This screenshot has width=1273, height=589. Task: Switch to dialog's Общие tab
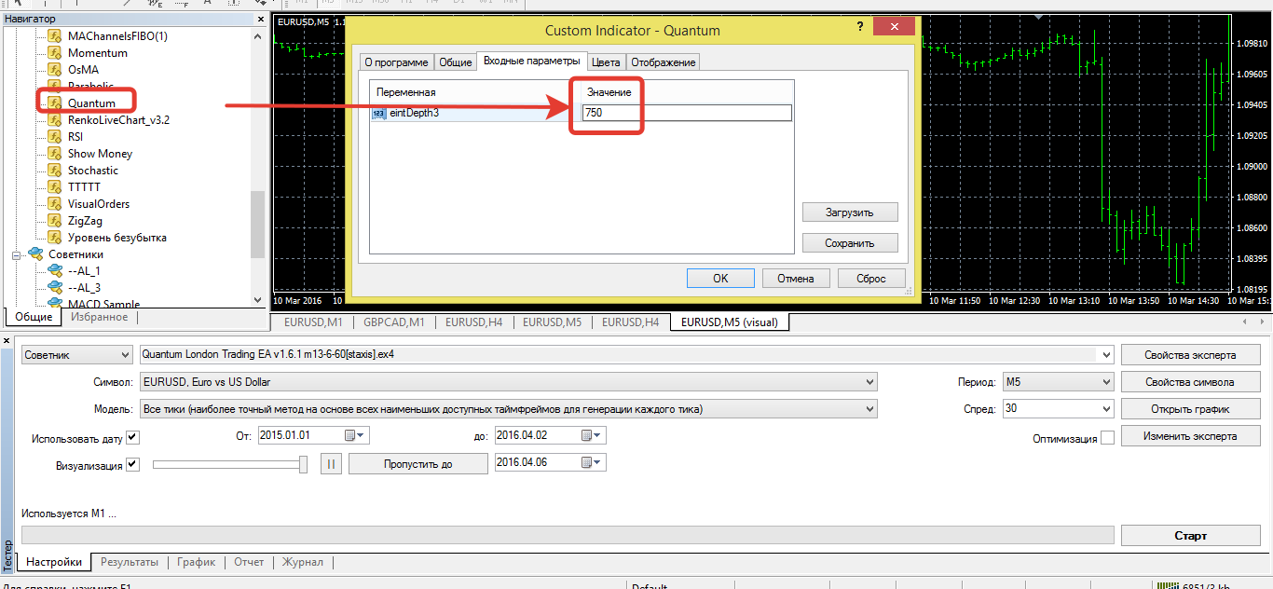455,62
